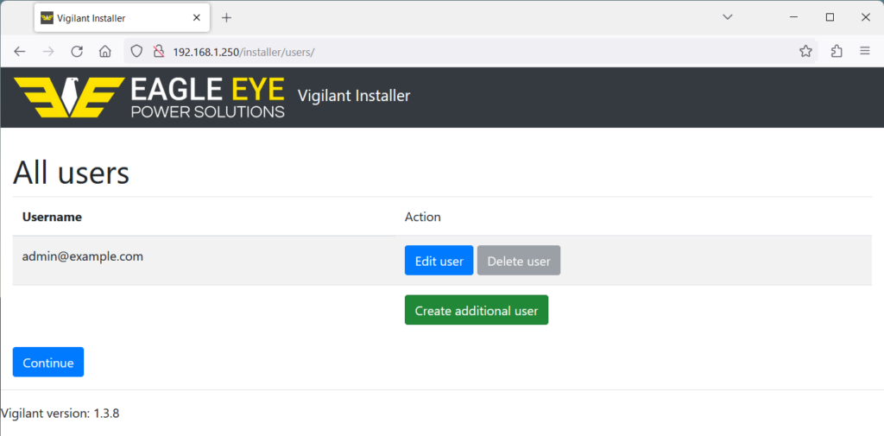Click the browser Back arrow
The width and height of the screenshot is (884, 436).
click(20, 51)
